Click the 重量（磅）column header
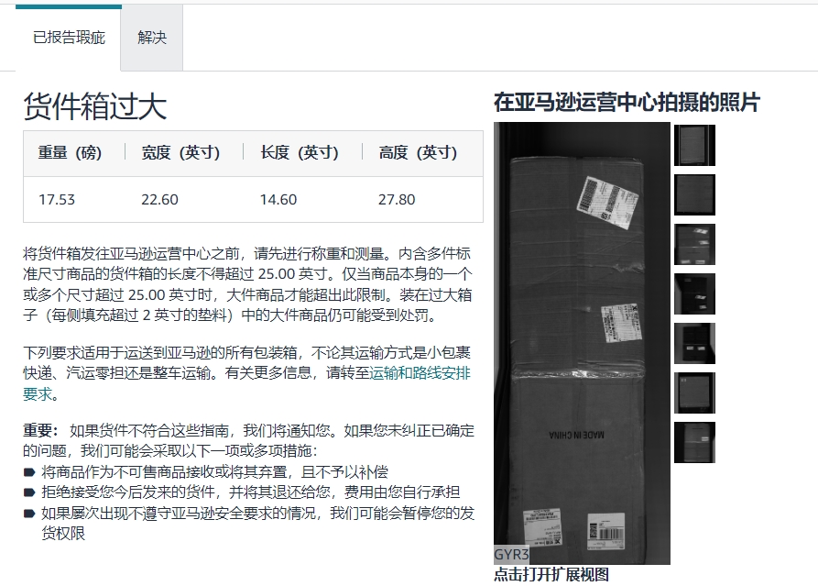This screenshot has width=818, height=586. coord(71,153)
